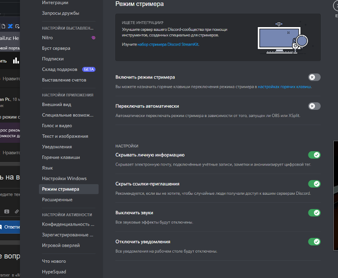Click the BETA badge beside Склад подарков
338x278 pixels.
tap(88, 69)
